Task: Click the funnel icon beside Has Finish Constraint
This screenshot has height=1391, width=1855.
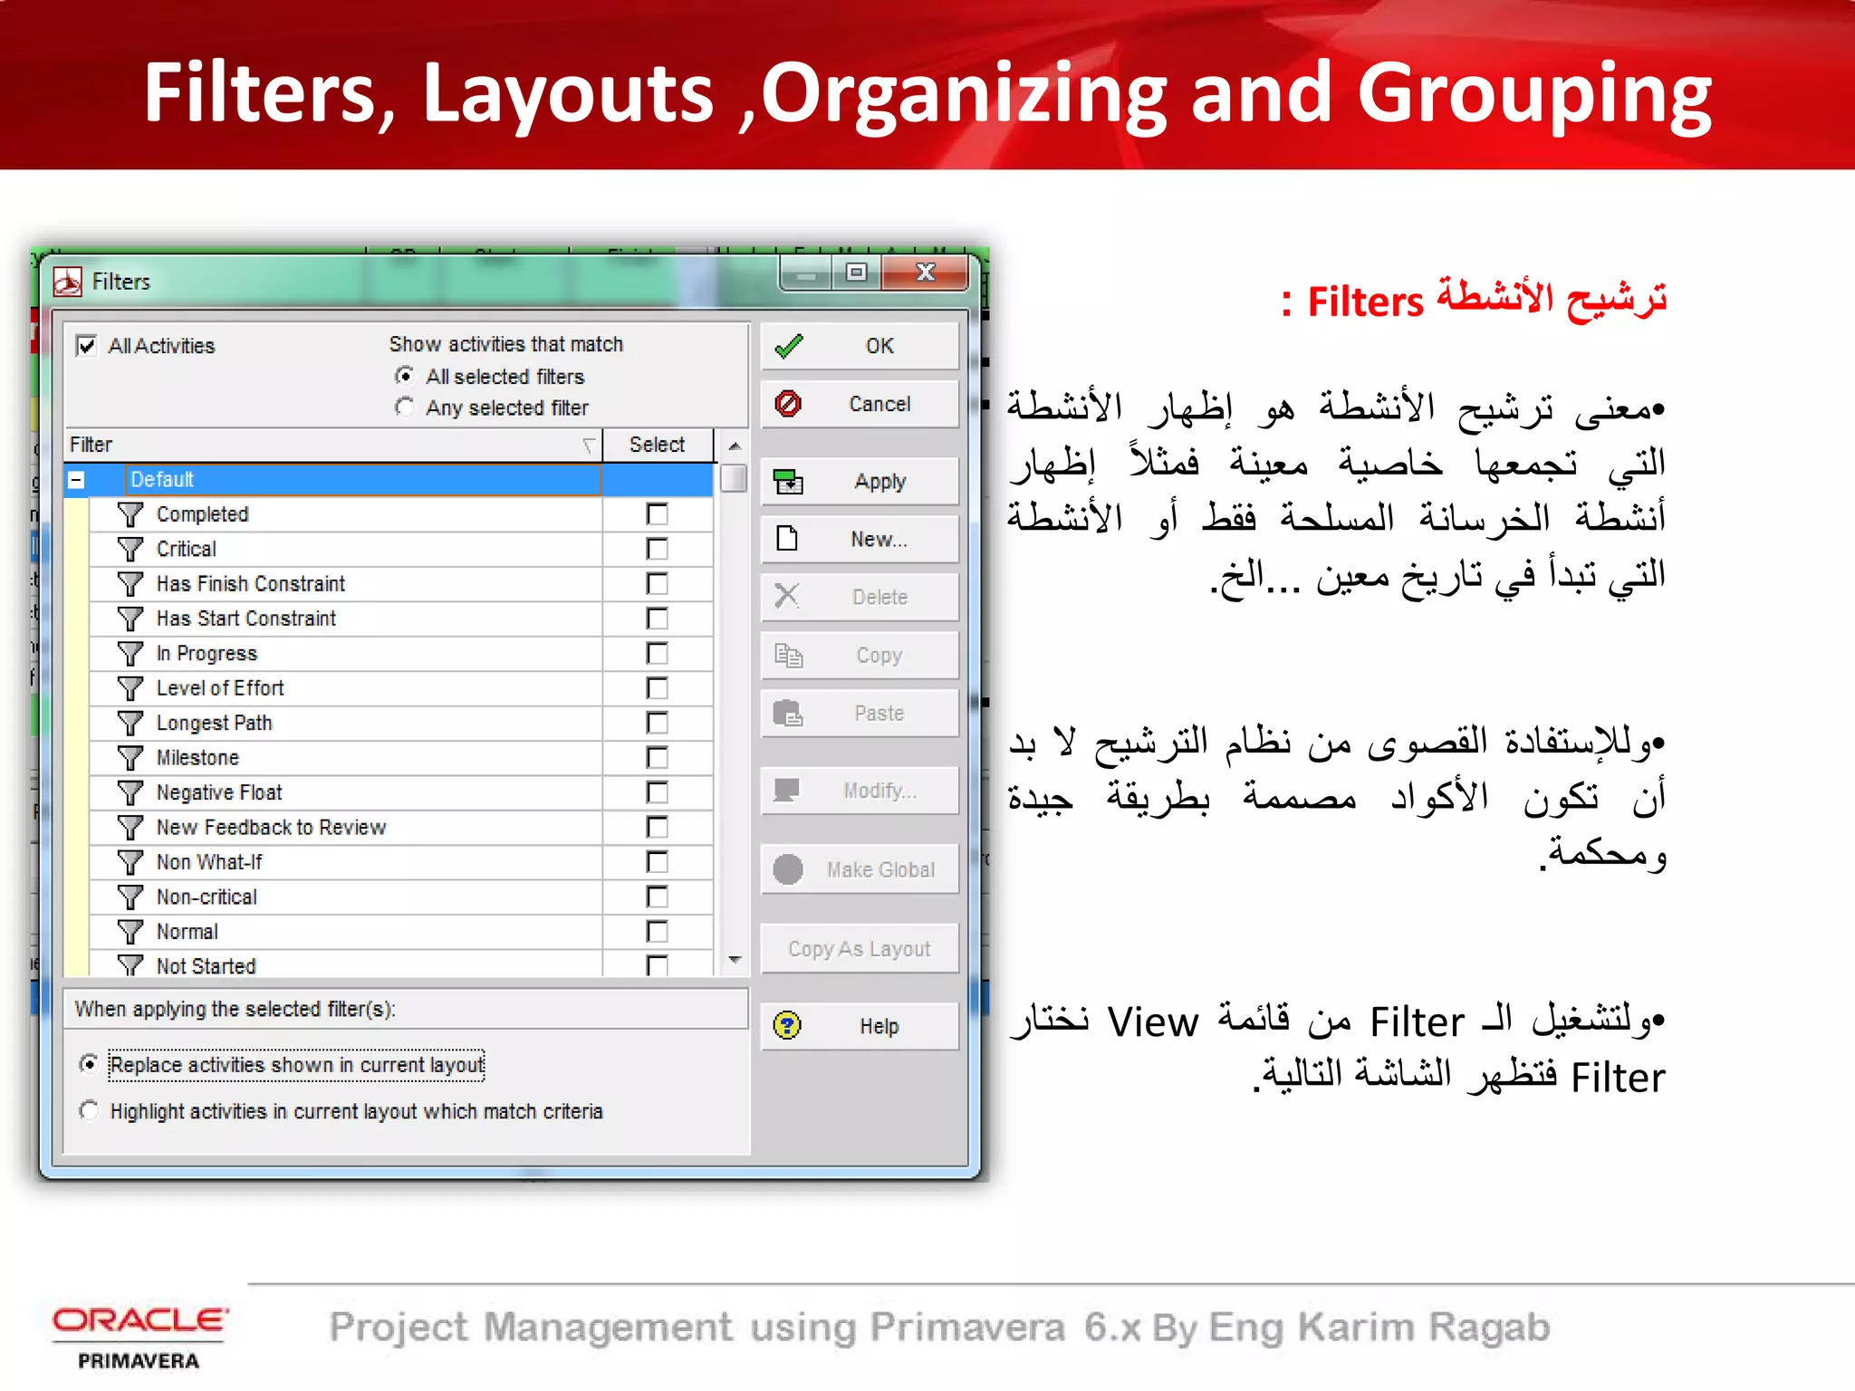Action: tap(130, 584)
